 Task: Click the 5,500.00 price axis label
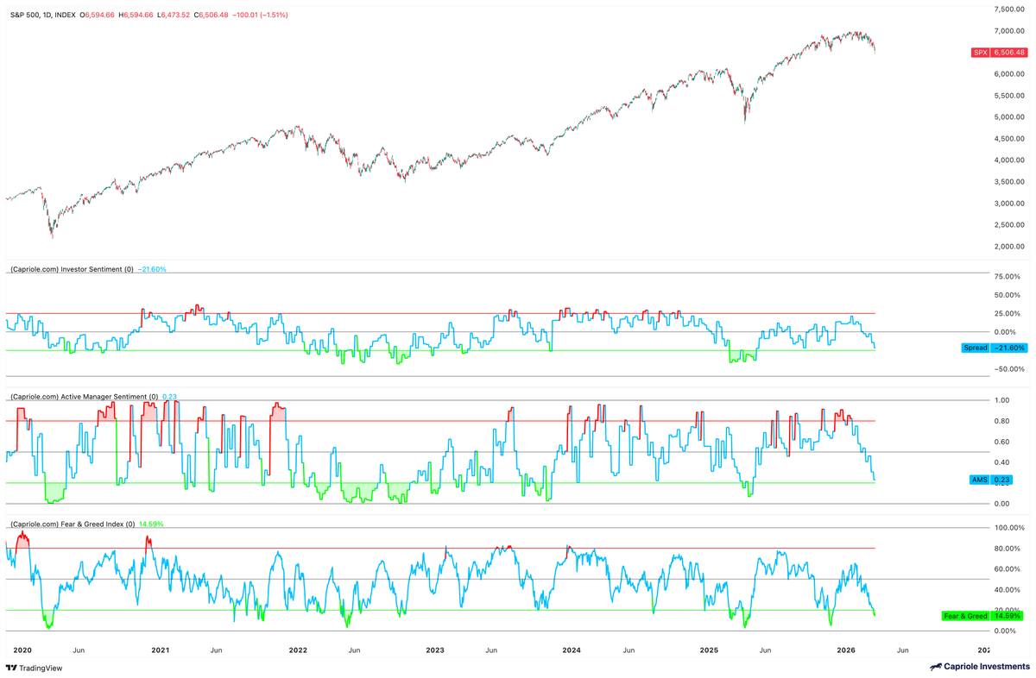tap(1009, 96)
